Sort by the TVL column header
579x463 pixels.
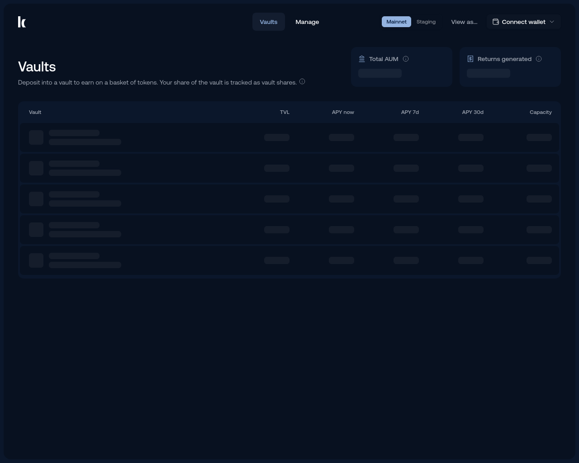coord(285,112)
